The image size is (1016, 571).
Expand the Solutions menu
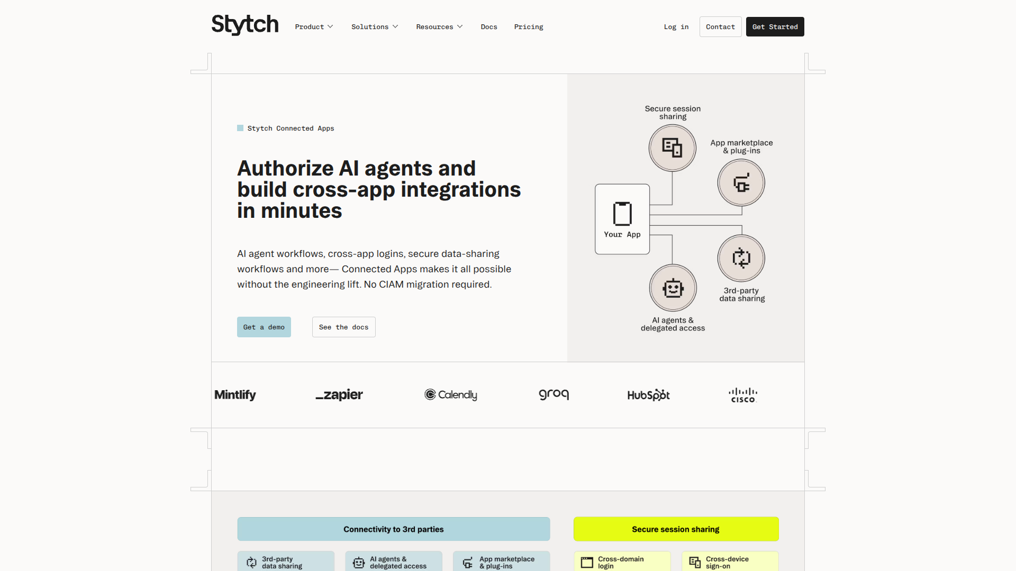coord(374,26)
